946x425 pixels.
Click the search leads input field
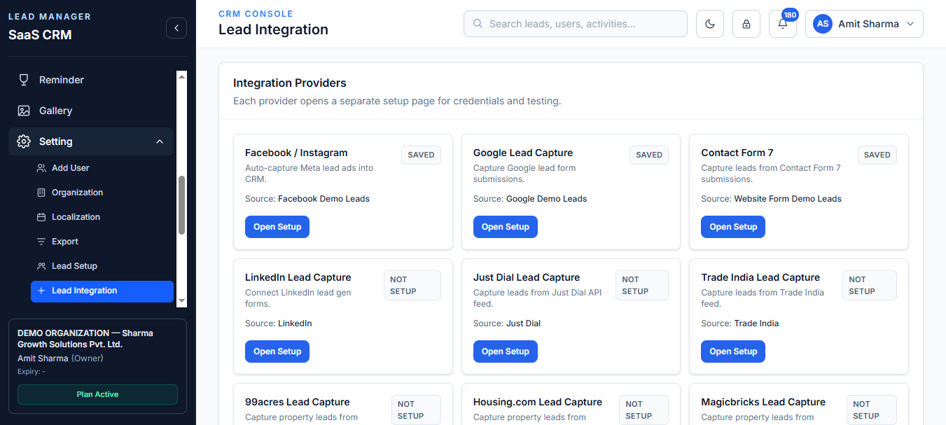(576, 24)
